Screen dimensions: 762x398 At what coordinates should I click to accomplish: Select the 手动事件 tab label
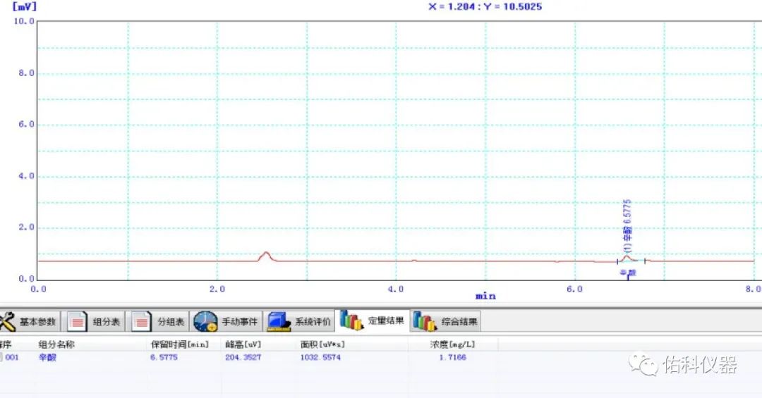pos(240,322)
